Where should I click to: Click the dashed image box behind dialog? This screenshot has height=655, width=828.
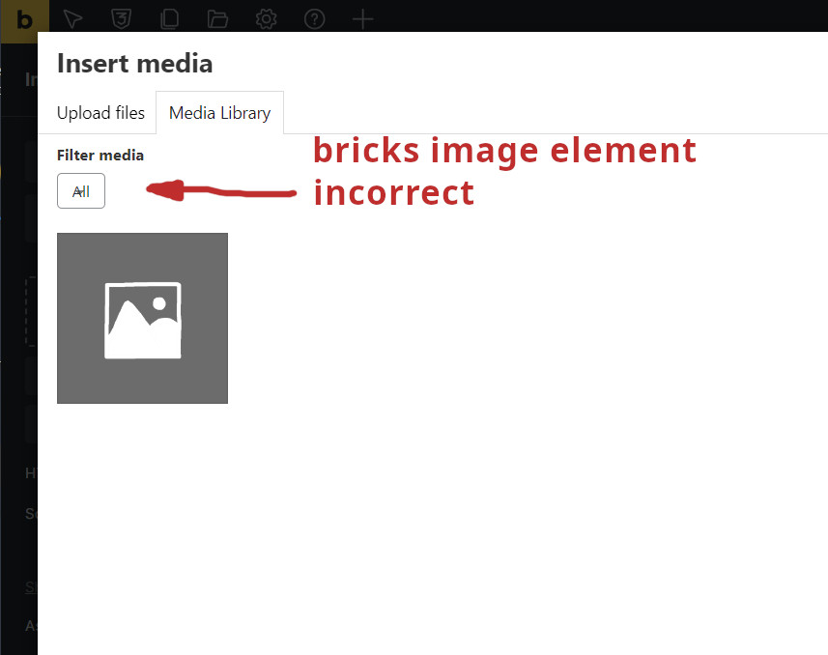tap(31, 312)
